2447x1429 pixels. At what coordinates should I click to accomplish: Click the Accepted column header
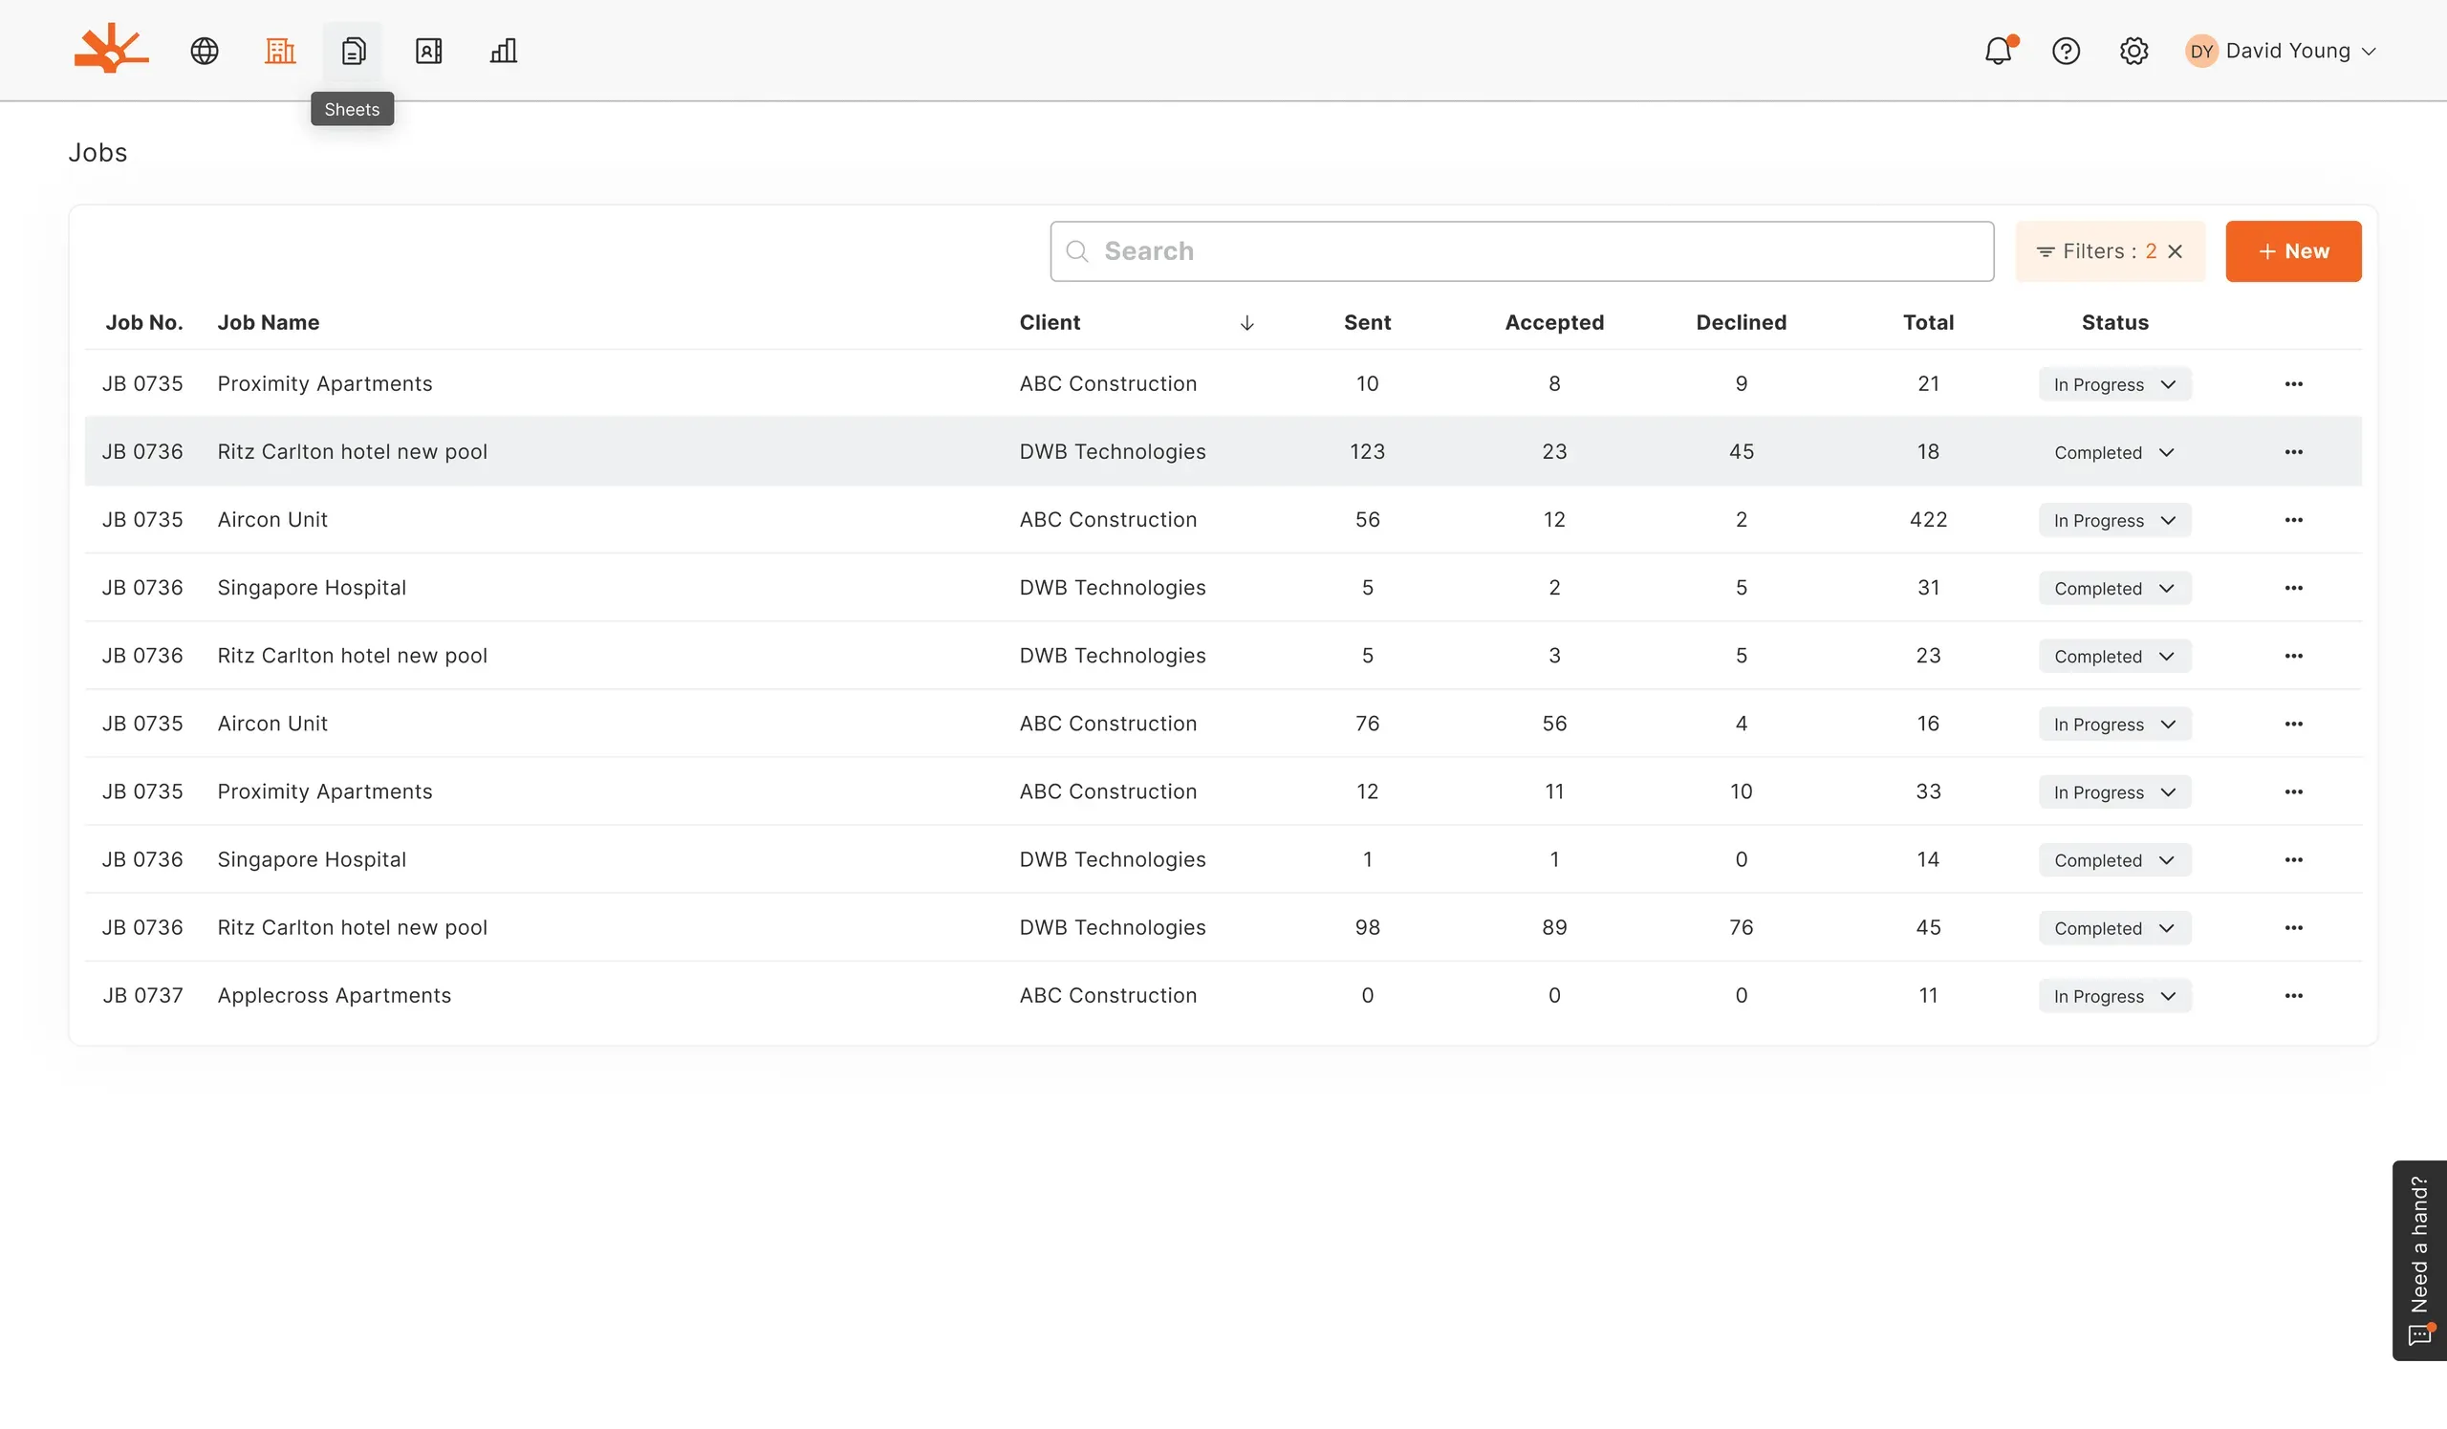1553,322
